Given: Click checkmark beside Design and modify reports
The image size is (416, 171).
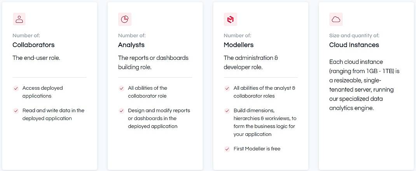Looking at the screenshot, I should [x=122, y=111].
